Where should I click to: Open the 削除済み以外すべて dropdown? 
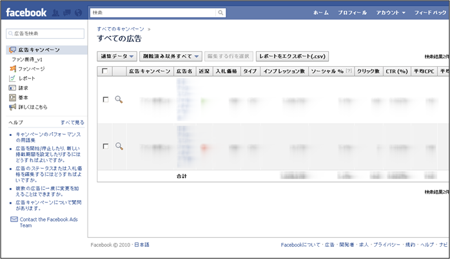(171, 56)
